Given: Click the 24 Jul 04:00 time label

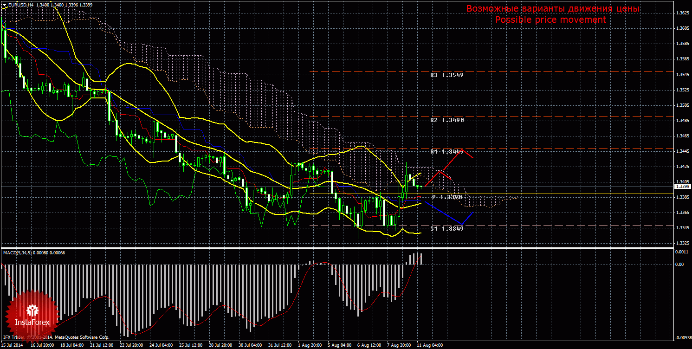Looking at the screenshot, I should 162,345.
